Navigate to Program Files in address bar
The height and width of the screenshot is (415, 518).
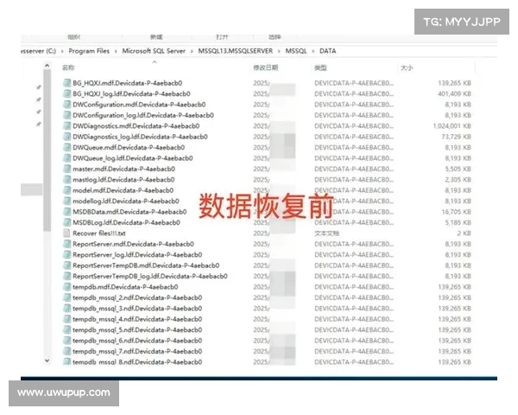[x=89, y=51]
